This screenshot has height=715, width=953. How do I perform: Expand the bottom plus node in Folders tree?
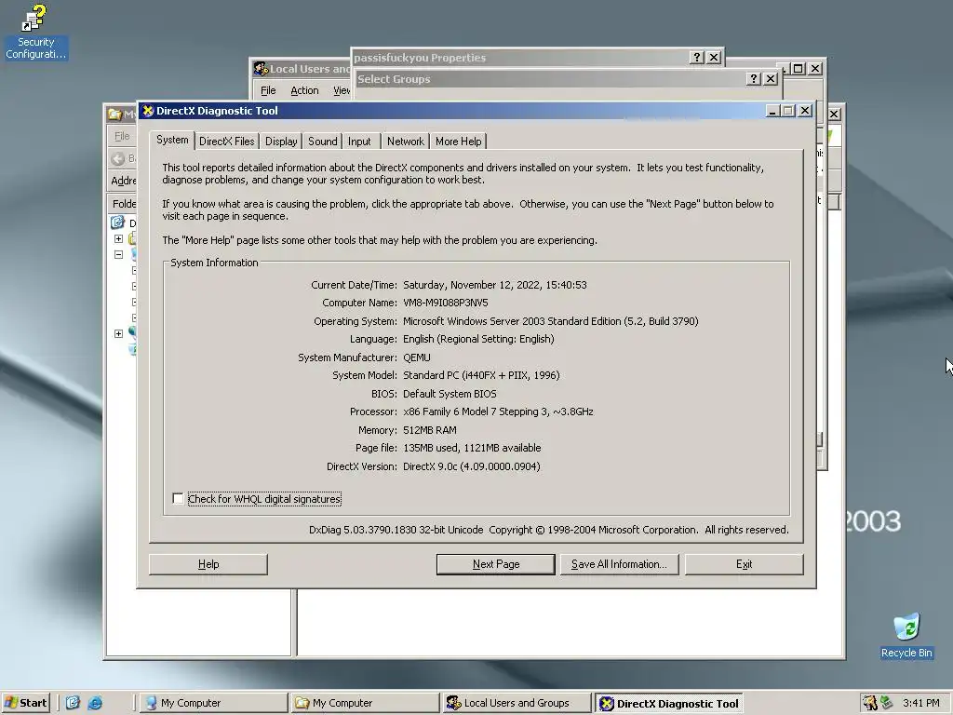point(118,334)
